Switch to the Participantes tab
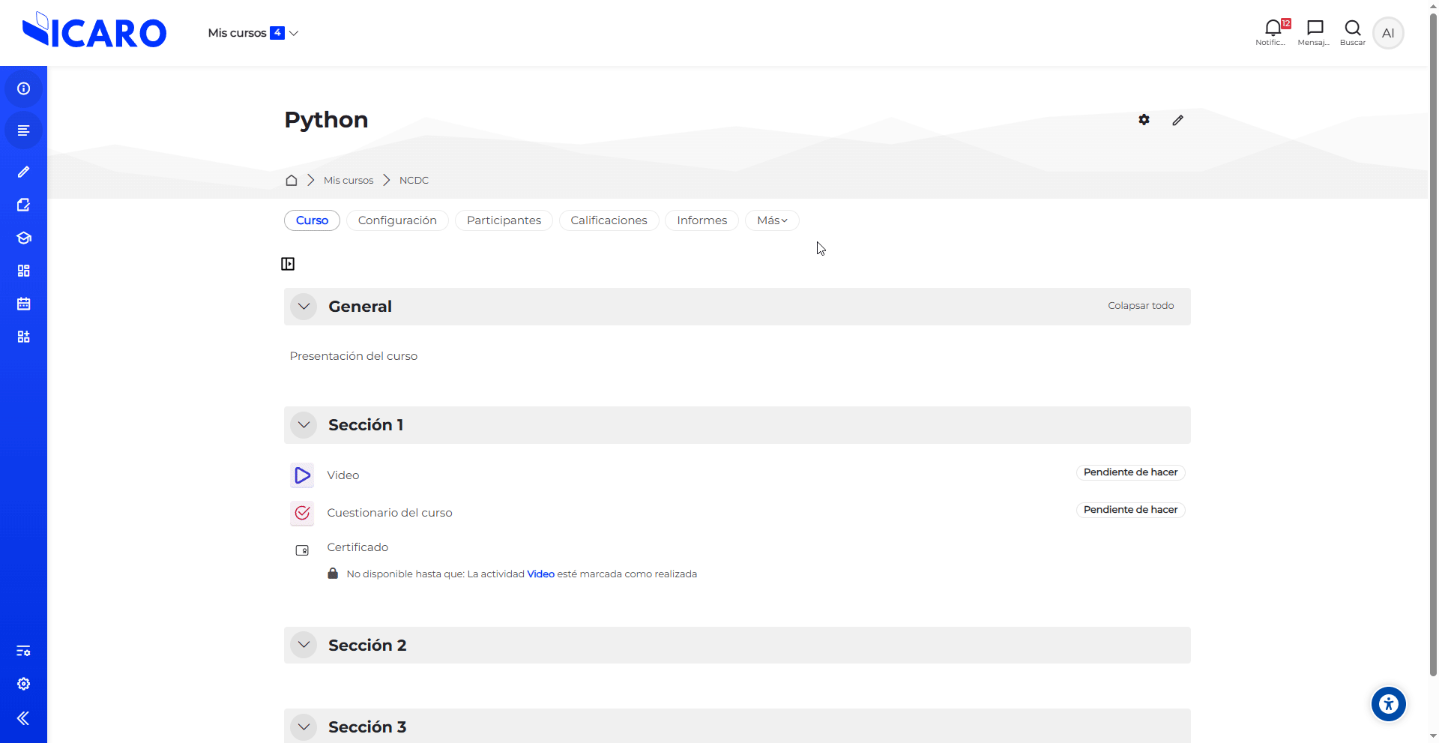 [504, 220]
